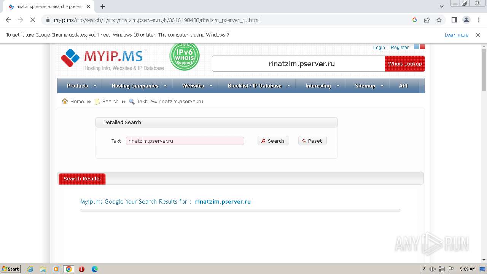Open Chrome three-dot menu

pos(478,20)
